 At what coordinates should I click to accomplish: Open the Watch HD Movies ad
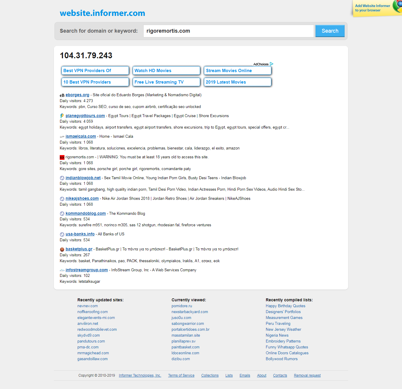pyautogui.click(x=167, y=71)
